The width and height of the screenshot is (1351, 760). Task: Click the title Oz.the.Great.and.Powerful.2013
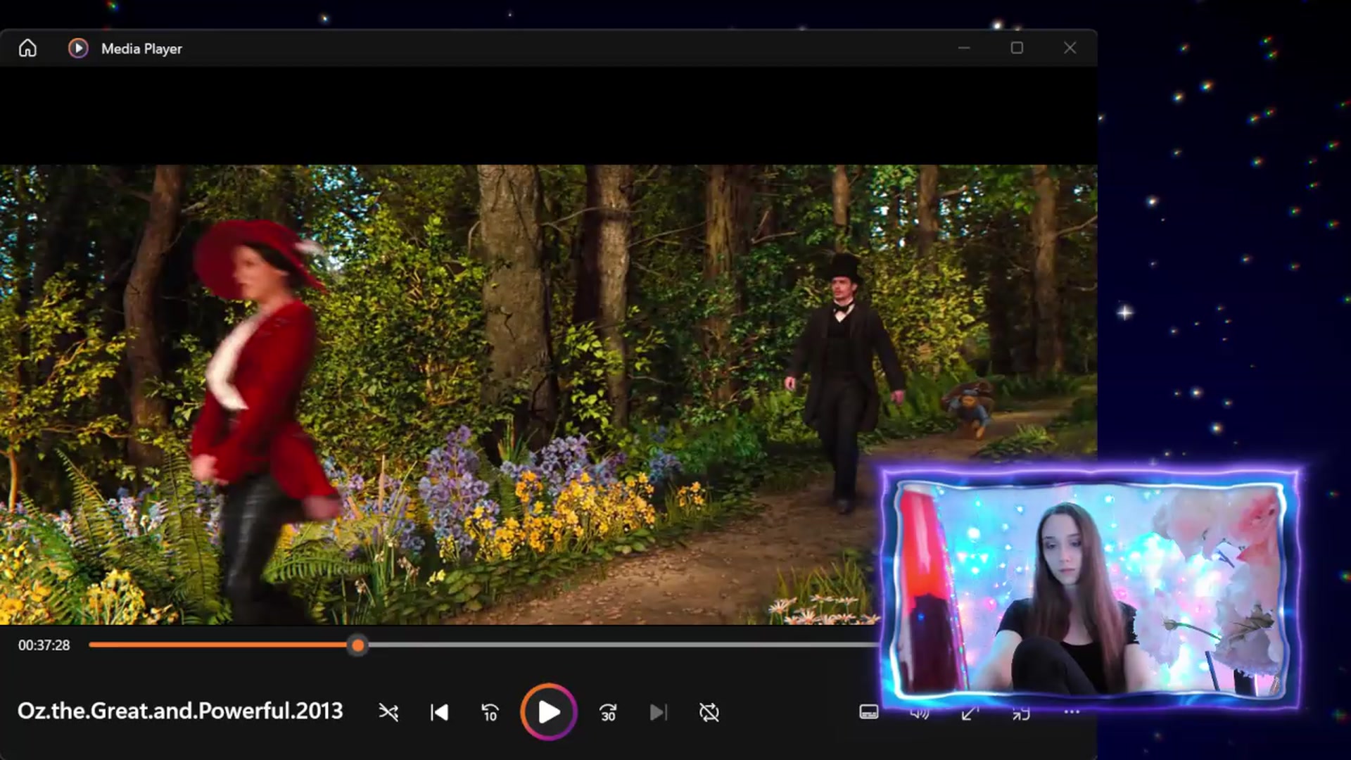[180, 711]
